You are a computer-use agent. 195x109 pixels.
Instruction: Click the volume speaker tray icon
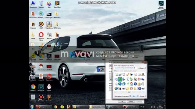[152, 107]
